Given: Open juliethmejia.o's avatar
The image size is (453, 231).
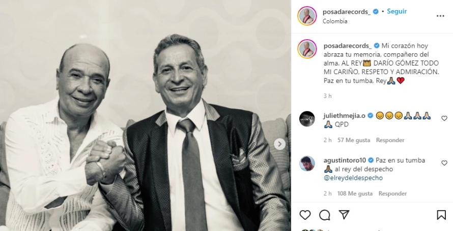Looking at the screenshot, I should click(x=307, y=119).
